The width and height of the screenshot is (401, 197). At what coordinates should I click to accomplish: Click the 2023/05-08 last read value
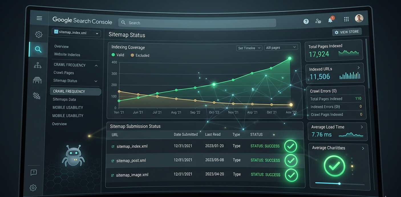pos(214,160)
